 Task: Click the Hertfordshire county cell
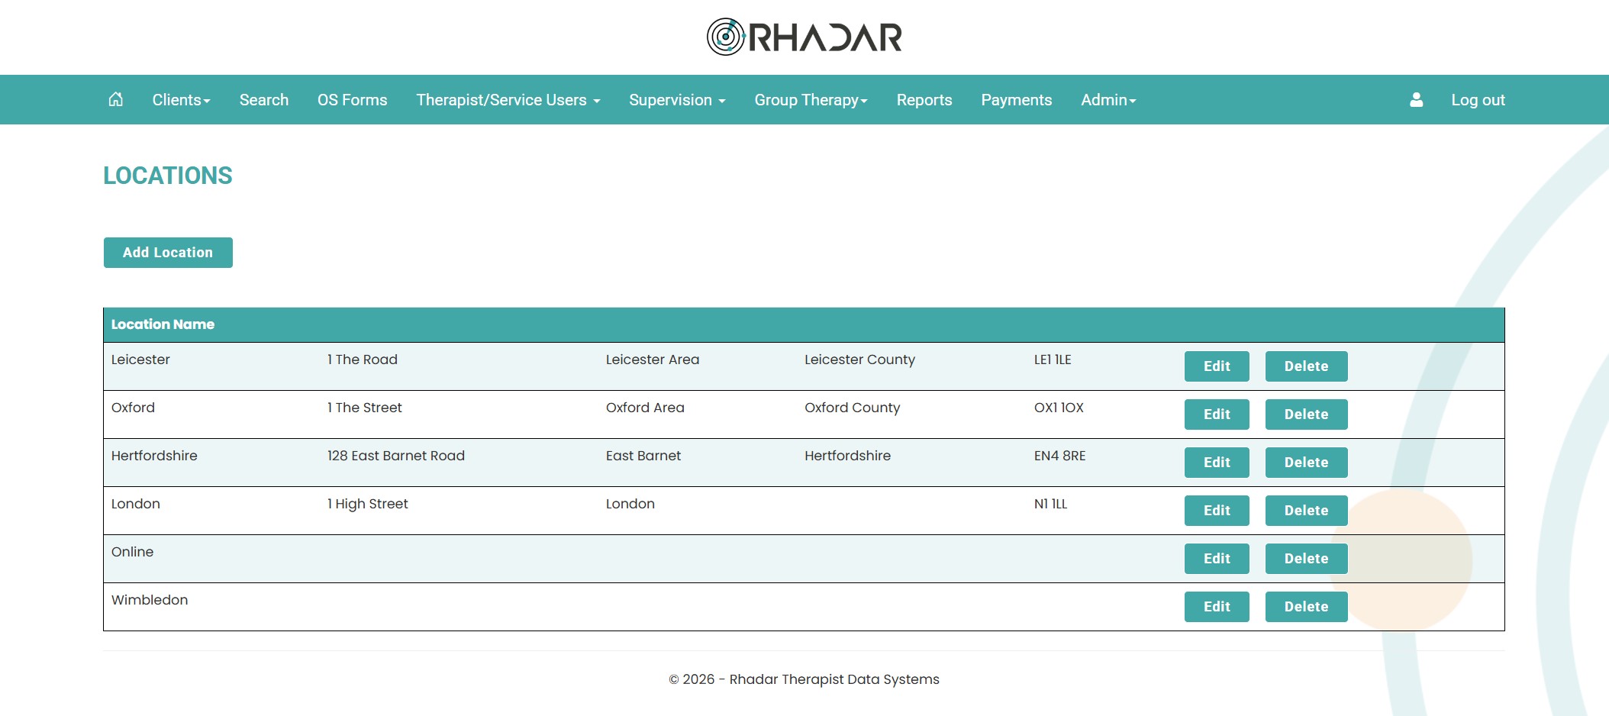pyautogui.click(x=847, y=456)
